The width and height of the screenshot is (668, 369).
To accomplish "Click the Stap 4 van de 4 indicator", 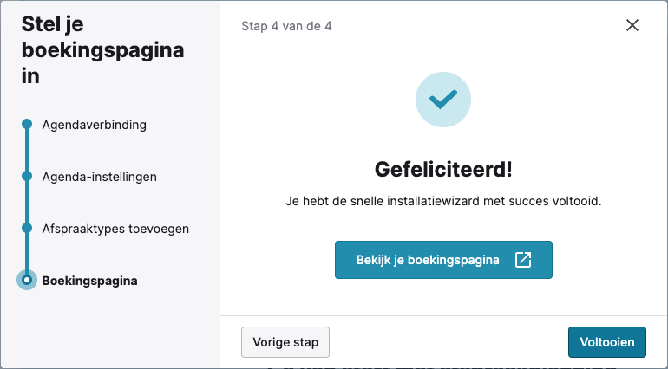I will click(286, 26).
